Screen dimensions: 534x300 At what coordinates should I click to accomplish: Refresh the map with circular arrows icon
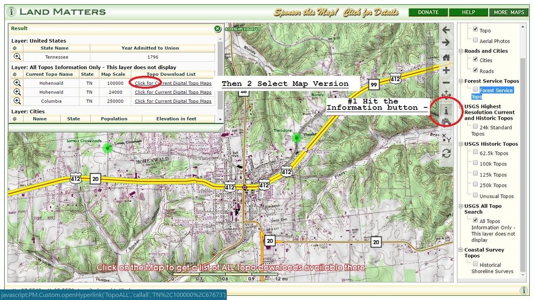(x=446, y=153)
